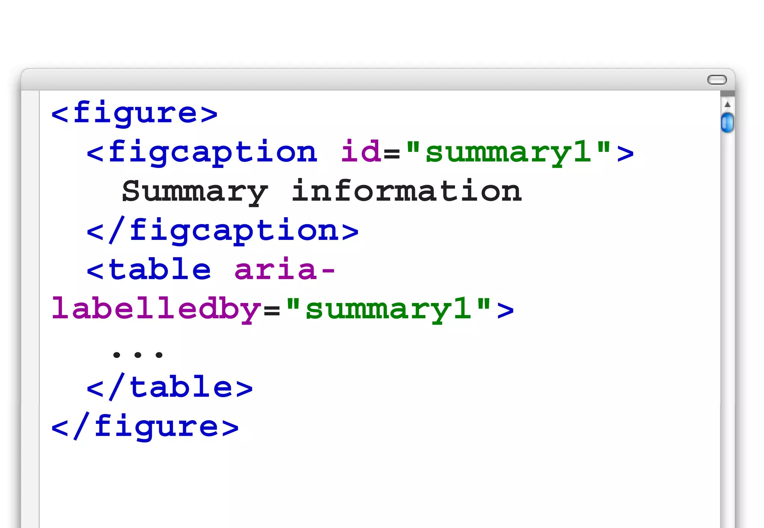Viewport: 764px width, 528px height.
Task: Click the pill-shaped toolbar toggle button in title bar
Action: tap(717, 79)
